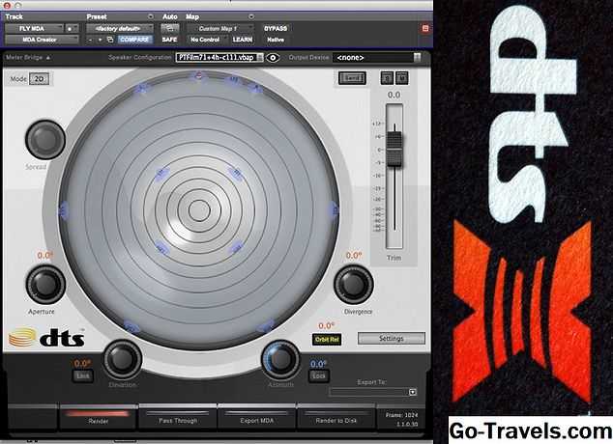Click the copy settings icon beside COMPARE
The height and width of the screenshot is (444, 613).
pyautogui.click(x=110, y=40)
